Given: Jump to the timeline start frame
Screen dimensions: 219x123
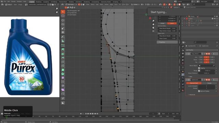Looking at the screenshot, I should (86, 114).
